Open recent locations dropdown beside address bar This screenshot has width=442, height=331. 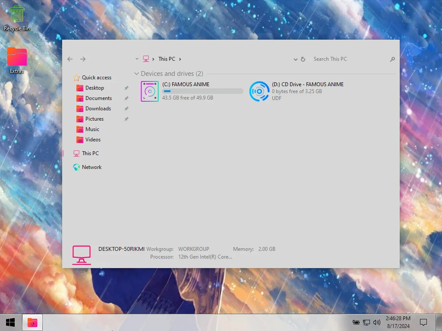click(137, 59)
